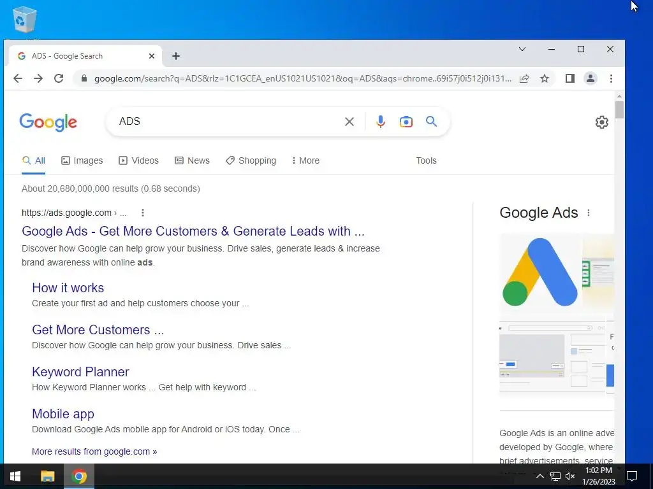Open the Chrome profile avatar
653x489 pixels.
590,78
